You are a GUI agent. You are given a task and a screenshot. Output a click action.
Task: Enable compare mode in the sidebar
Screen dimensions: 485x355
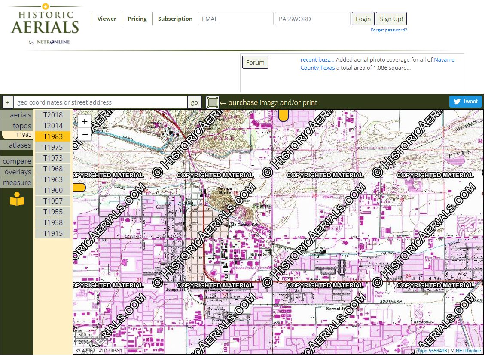(x=17, y=161)
